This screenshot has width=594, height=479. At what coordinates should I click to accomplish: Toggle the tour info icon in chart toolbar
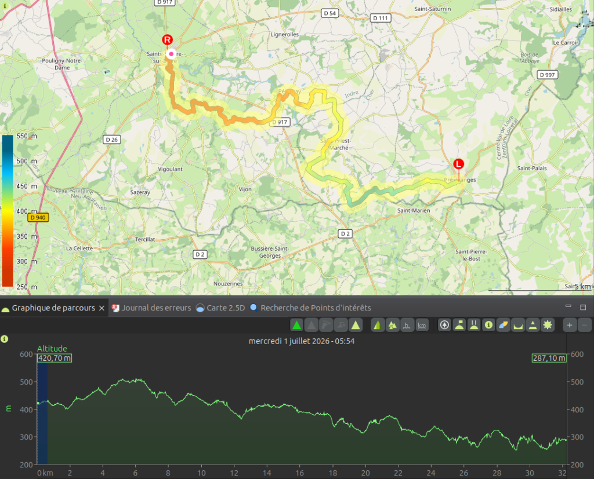(x=488, y=325)
